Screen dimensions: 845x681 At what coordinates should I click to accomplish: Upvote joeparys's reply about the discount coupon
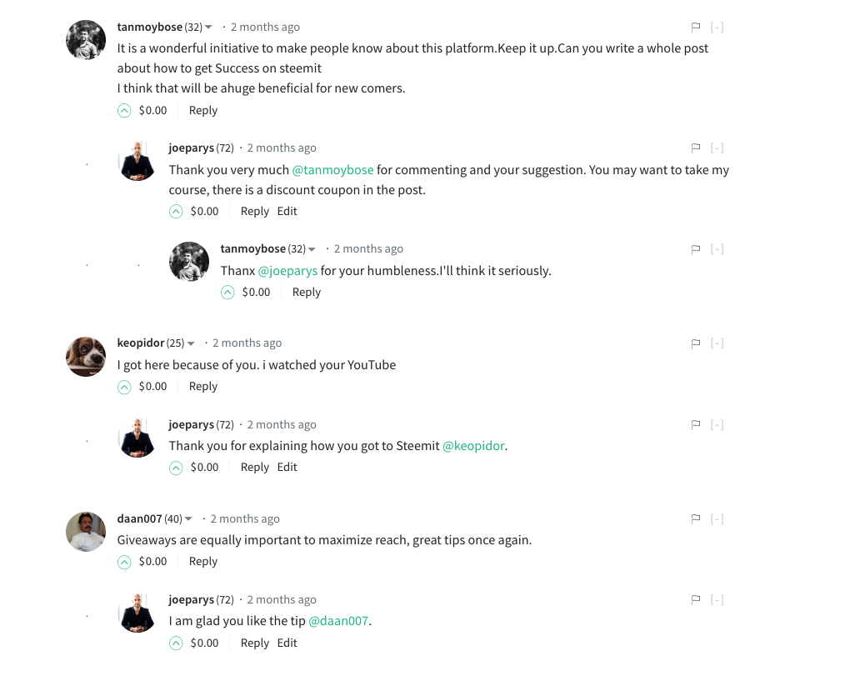(x=176, y=212)
